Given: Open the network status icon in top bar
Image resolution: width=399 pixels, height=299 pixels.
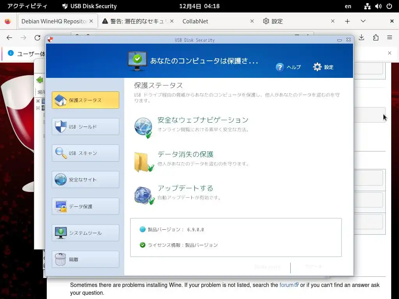Looking at the screenshot, I should [x=367, y=6].
